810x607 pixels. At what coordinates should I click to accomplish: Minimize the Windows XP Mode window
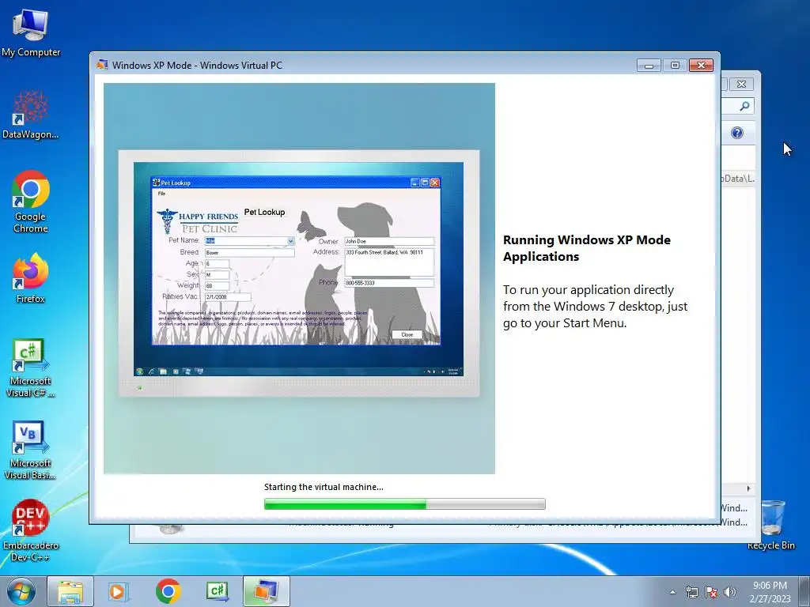[x=649, y=65]
